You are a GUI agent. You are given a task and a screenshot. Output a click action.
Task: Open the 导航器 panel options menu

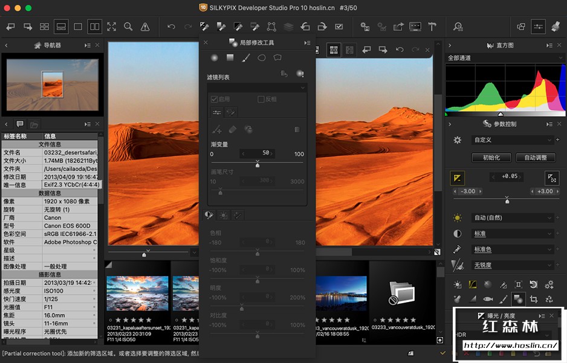coord(88,45)
